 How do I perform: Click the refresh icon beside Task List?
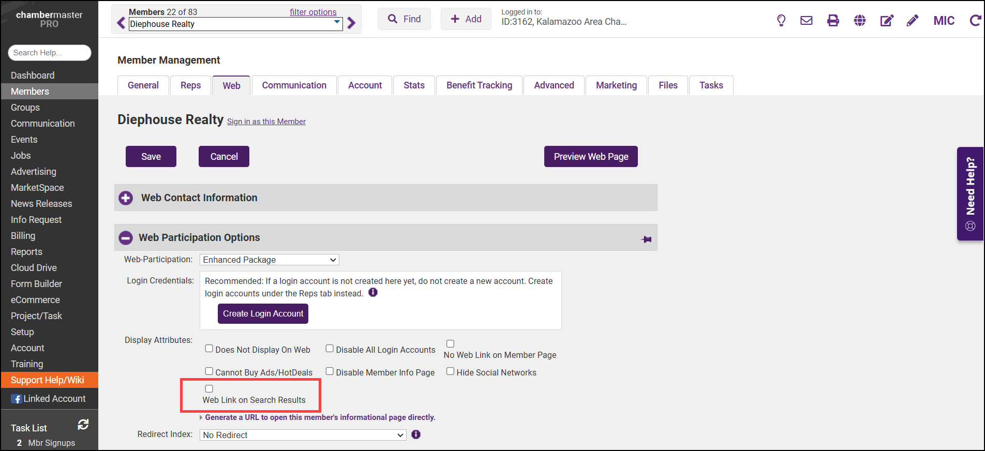coord(83,425)
